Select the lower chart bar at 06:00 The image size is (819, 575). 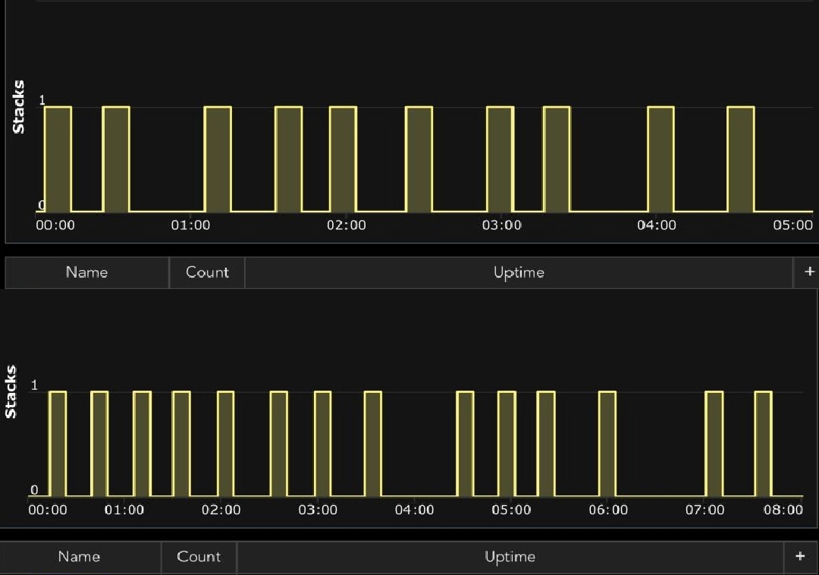pos(607,444)
